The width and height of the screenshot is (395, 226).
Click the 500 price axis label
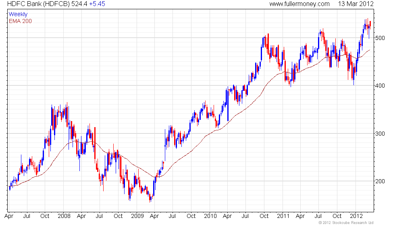pyautogui.click(x=380, y=38)
